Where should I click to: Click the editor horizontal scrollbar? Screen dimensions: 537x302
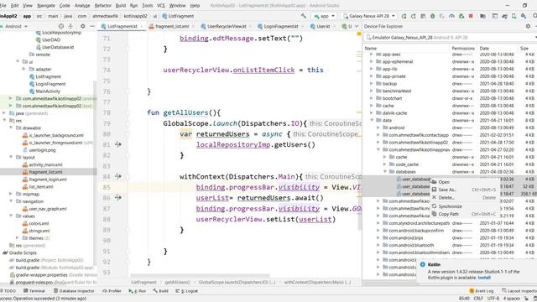click(x=201, y=275)
